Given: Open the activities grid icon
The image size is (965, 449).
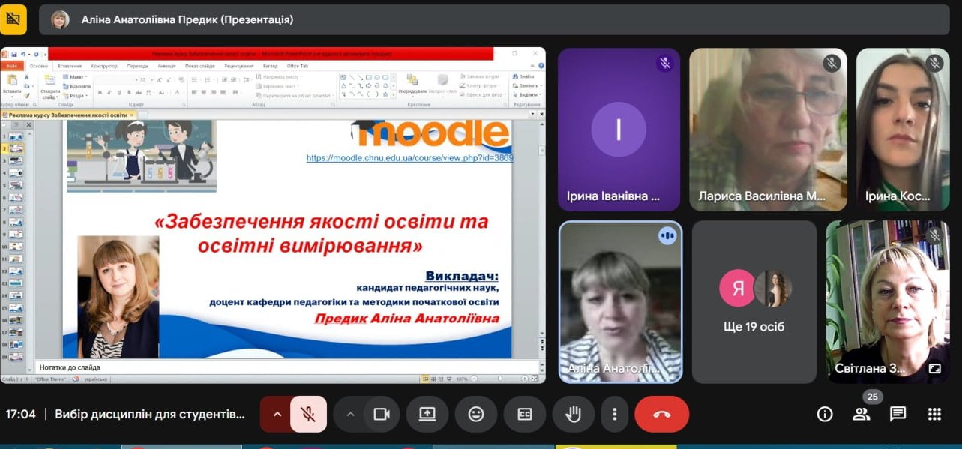Looking at the screenshot, I should 934,414.
